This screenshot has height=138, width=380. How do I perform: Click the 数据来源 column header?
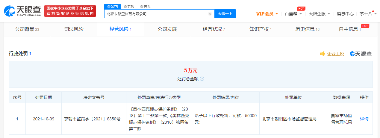[341, 98]
